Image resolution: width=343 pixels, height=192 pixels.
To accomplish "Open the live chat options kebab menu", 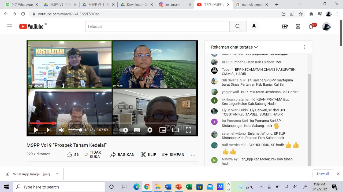I will click(304, 47).
